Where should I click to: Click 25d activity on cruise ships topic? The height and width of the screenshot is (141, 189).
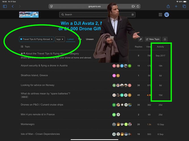pos(160,105)
